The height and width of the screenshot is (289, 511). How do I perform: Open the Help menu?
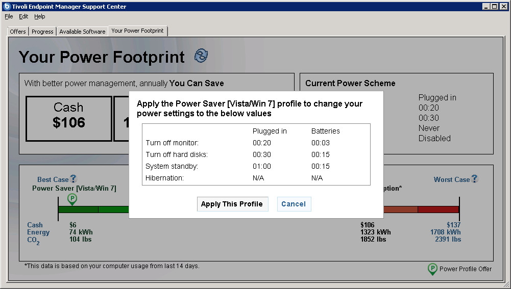[40, 17]
